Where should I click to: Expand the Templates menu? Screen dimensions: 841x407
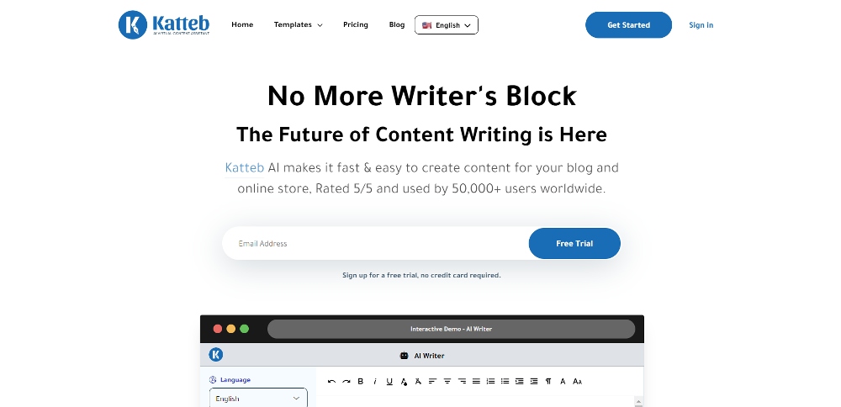point(299,24)
